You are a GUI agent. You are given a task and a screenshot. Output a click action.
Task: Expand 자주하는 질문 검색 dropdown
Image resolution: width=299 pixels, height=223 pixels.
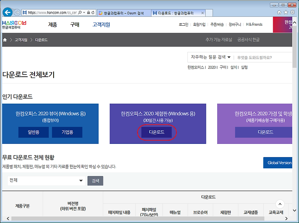point(211,57)
